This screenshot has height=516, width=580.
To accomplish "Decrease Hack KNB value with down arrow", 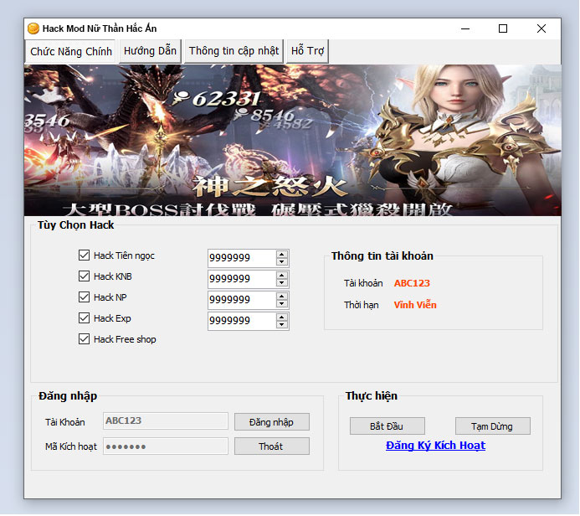I will tap(282, 283).
